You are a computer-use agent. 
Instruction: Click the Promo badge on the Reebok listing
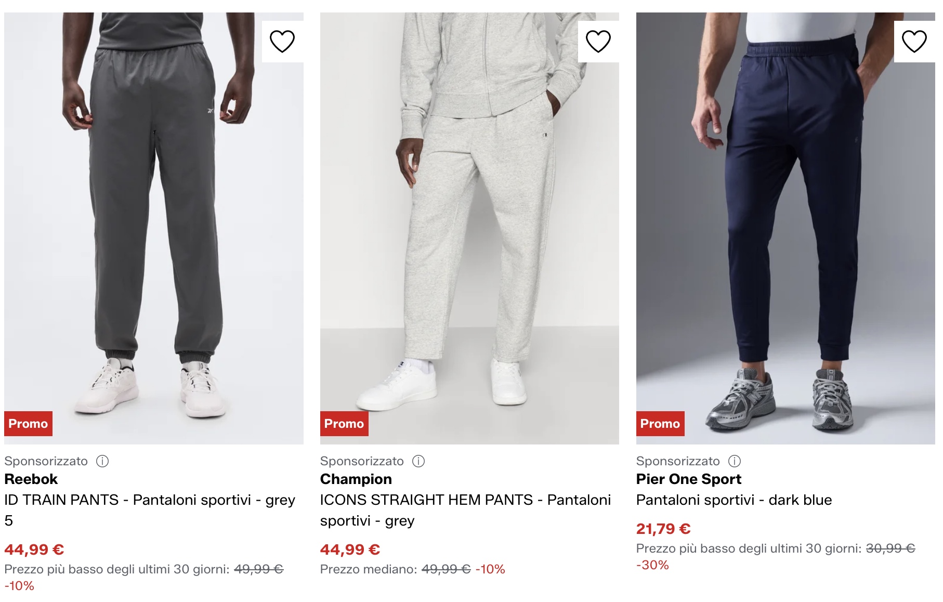pyautogui.click(x=28, y=424)
